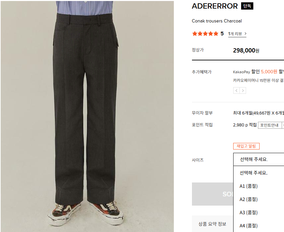
Task: Click the Conak trousers Charcoal product title
Action: [217, 21]
